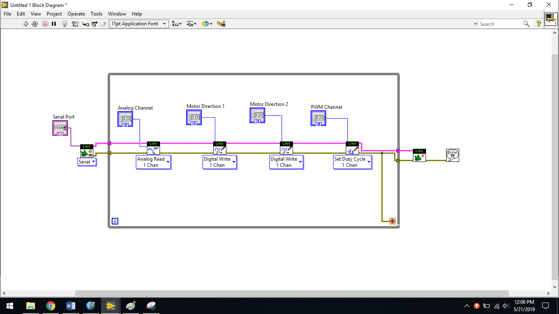
Task: Click the Pause button in toolbar
Action: (x=54, y=24)
